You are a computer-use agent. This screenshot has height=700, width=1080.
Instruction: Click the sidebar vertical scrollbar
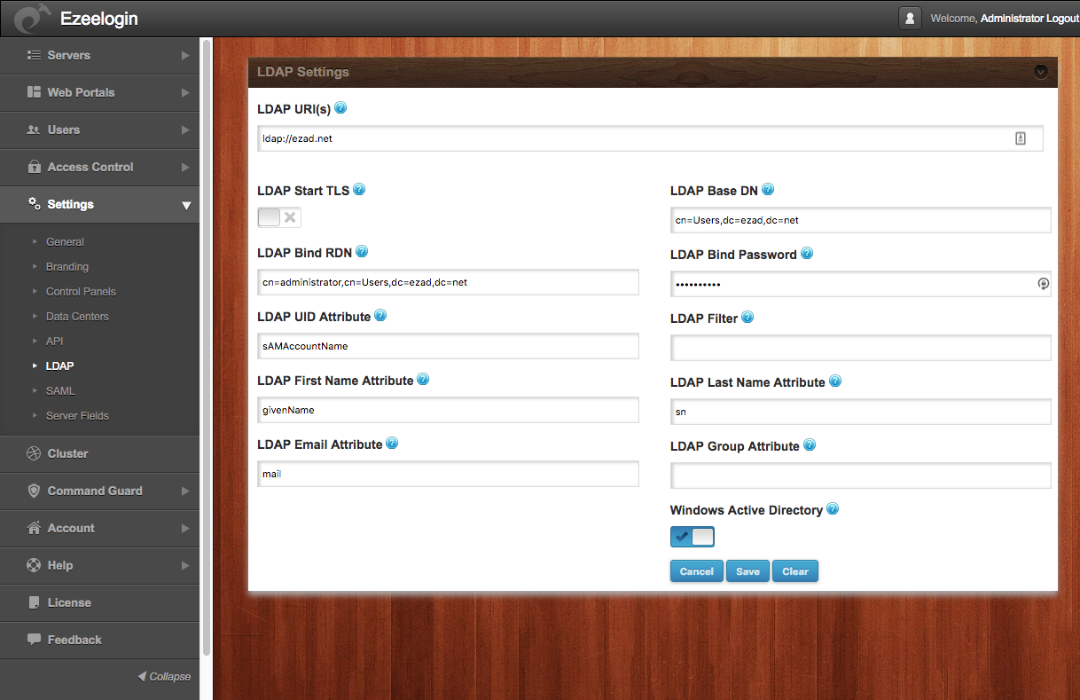tap(207, 346)
